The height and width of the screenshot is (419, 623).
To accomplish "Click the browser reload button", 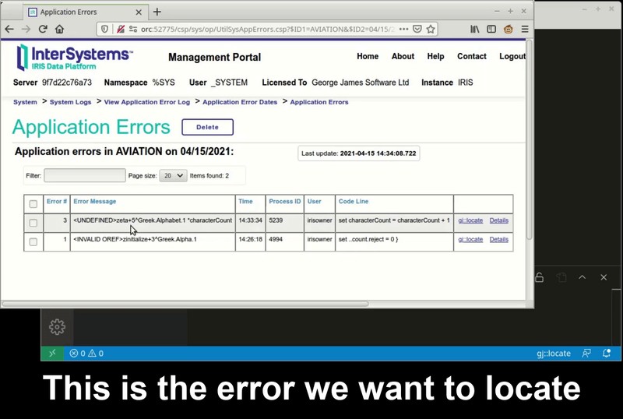I will [x=43, y=29].
